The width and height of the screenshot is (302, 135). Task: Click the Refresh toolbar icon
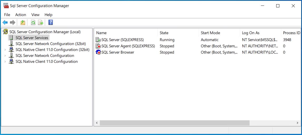33,23
